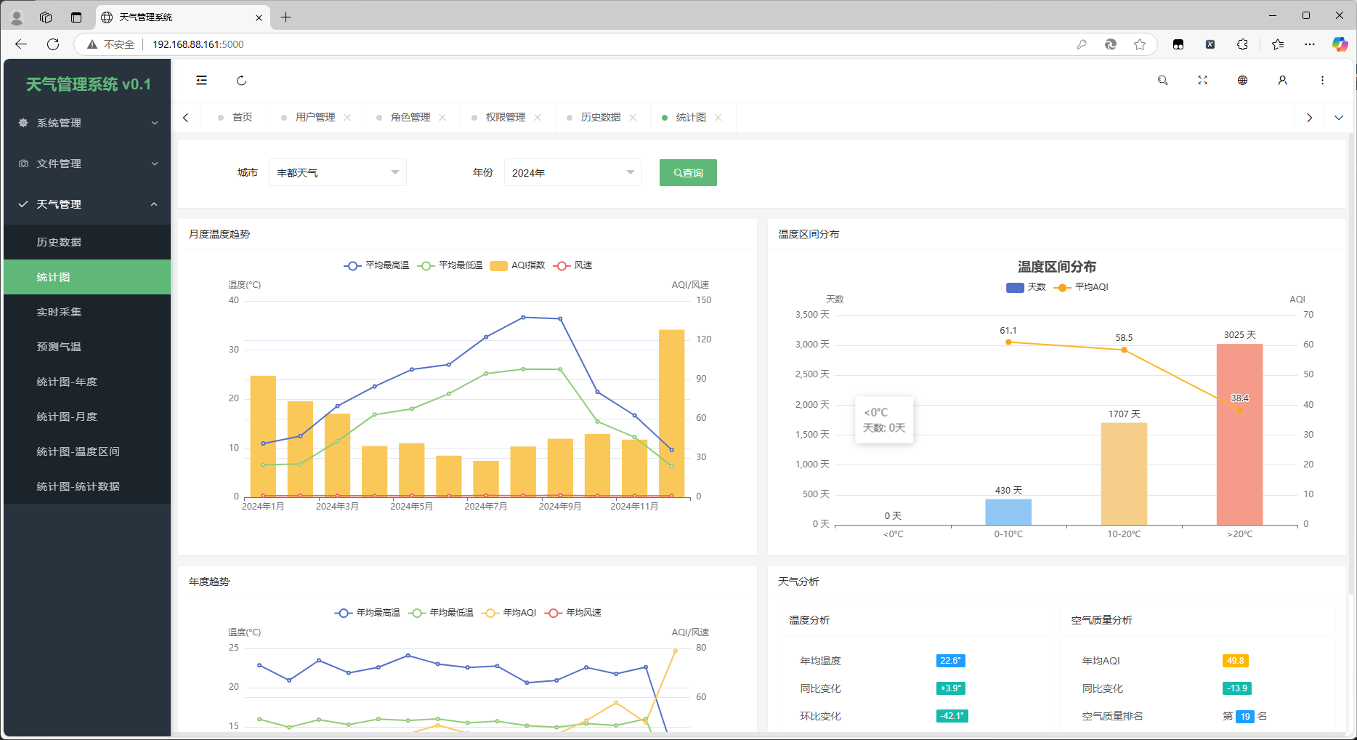The image size is (1357, 740).
Task: Open browser tab actions menu icon
Action: pos(76,17)
